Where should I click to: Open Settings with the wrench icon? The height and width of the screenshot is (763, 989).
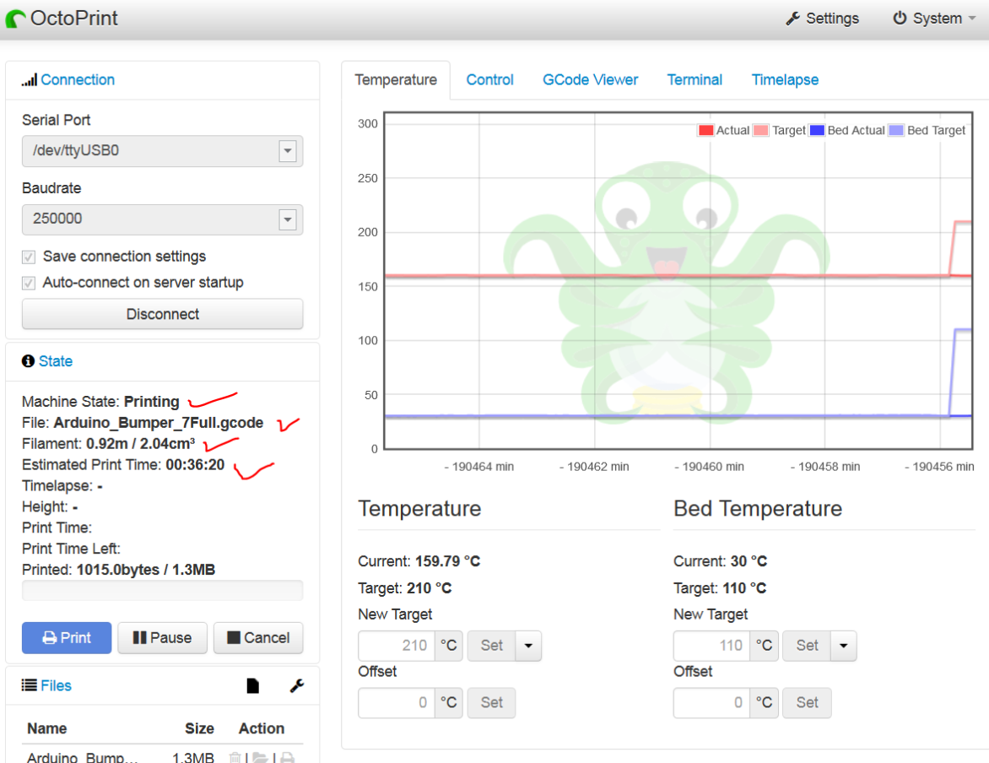click(x=793, y=19)
